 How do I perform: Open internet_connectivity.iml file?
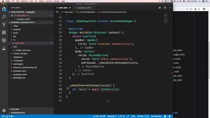tap(25, 68)
